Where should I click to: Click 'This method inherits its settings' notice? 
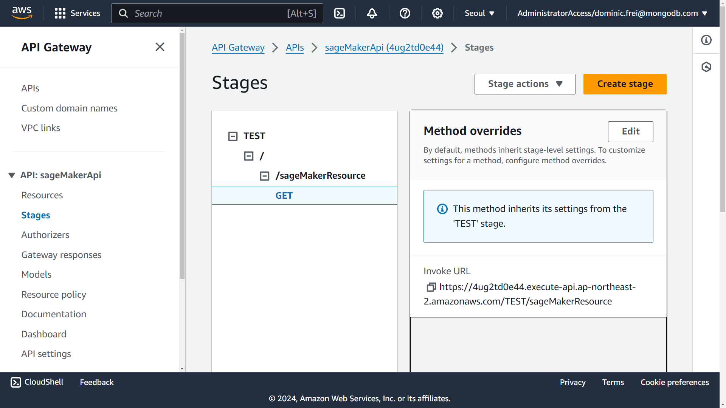point(538,216)
